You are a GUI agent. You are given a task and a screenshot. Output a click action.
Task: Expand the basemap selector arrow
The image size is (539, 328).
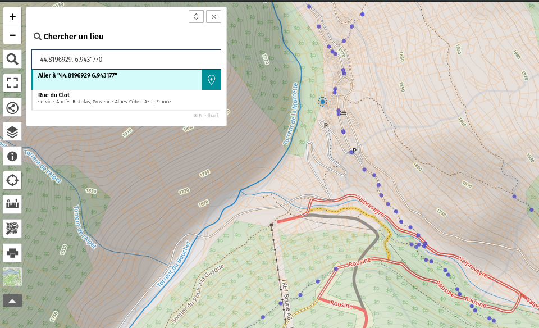click(12, 300)
